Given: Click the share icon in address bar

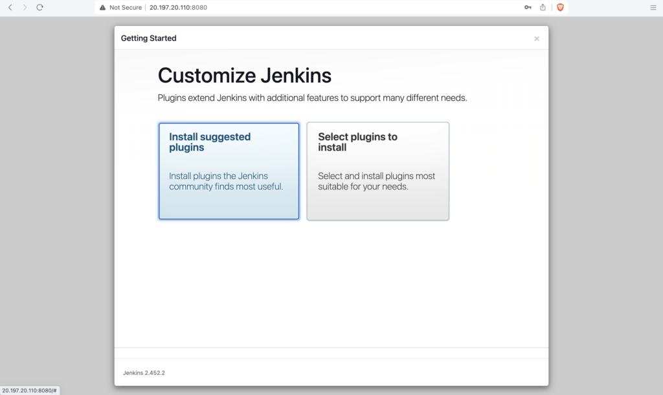Looking at the screenshot, I should coord(543,7).
